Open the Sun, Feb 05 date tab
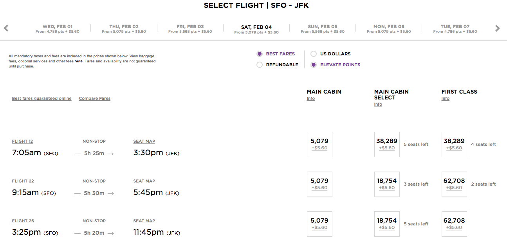The width and height of the screenshot is (507, 241). coord(323,29)
